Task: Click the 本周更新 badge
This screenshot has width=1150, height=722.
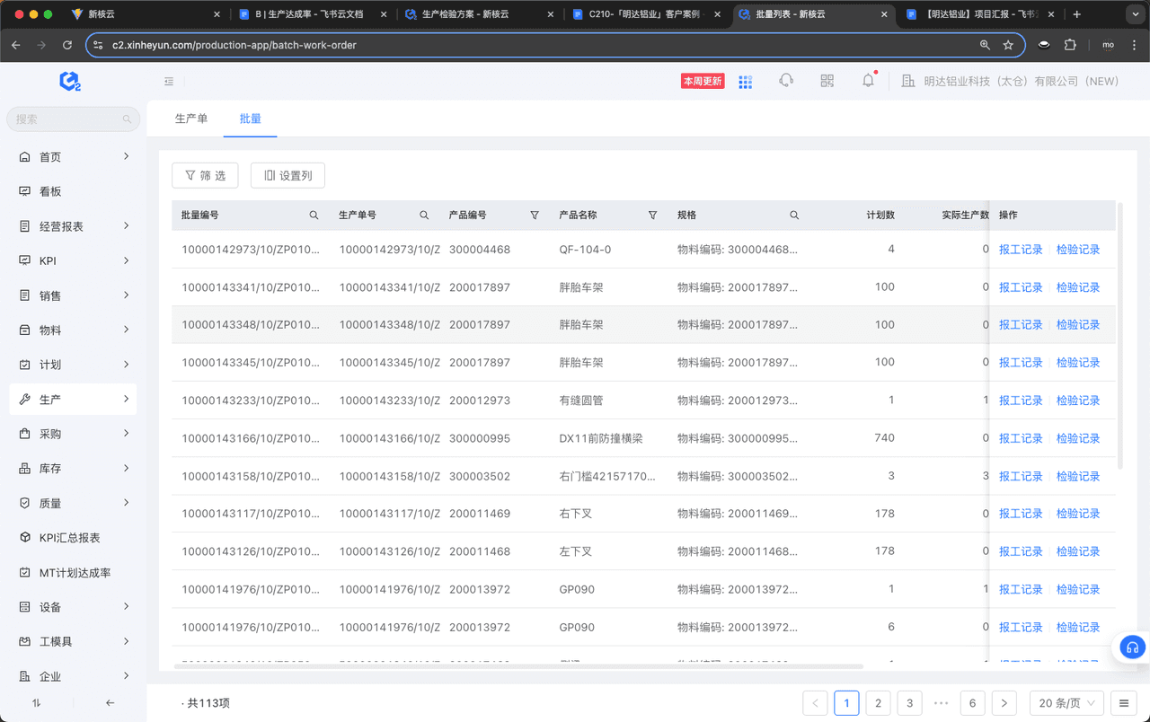Action: click(703, 81)
